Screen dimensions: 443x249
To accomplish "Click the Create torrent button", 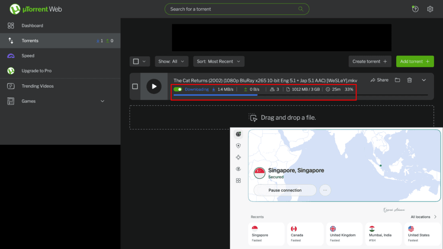I will (370, 61).
